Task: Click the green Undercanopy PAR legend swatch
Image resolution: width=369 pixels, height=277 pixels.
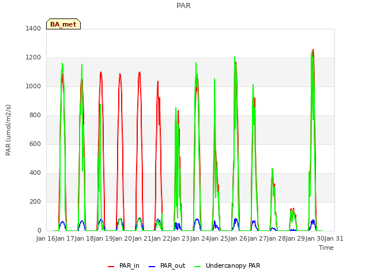Action: click(197, 267)
